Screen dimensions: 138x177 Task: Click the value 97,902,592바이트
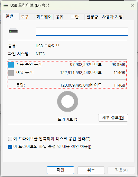click(86, 64)
